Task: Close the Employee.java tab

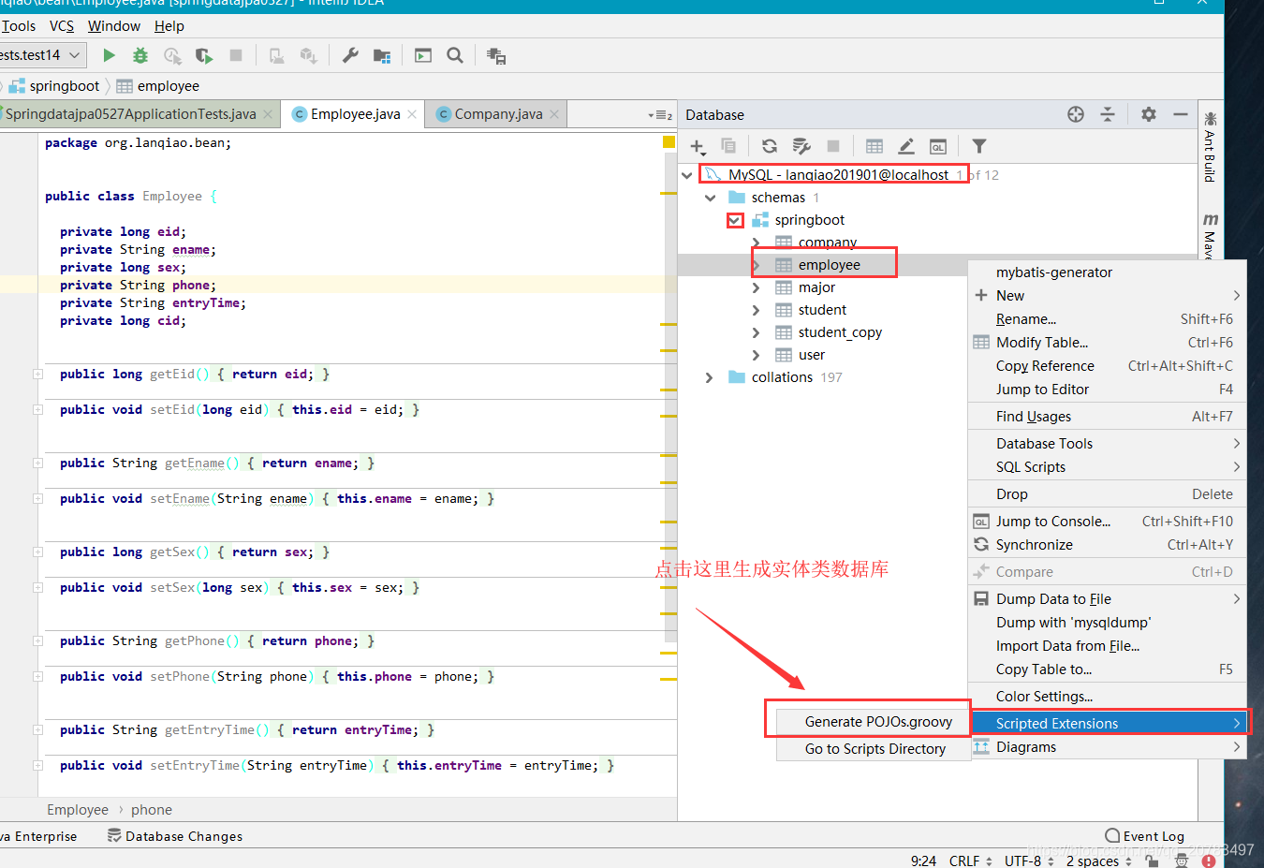Action: (x=412, y=114)
